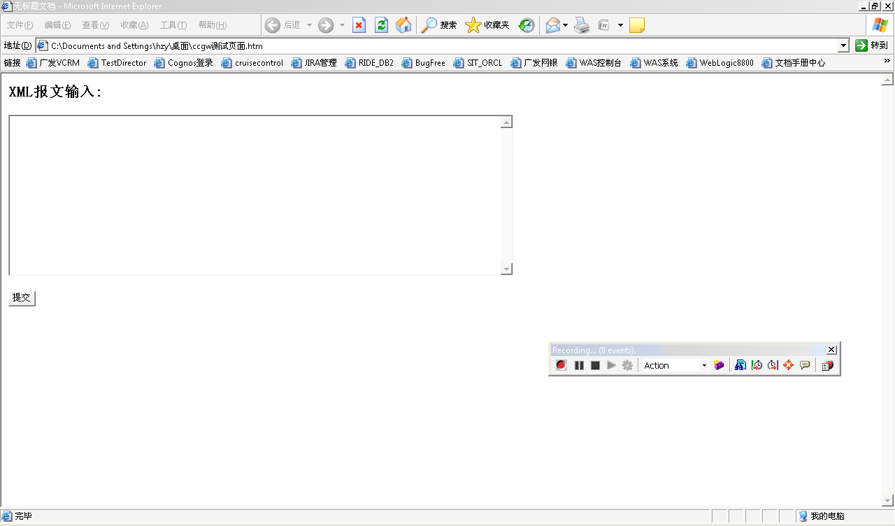The height and width of the screenshot is (526, 895).
Task: Click the end transaction timer icon
Action: [773, 365]
